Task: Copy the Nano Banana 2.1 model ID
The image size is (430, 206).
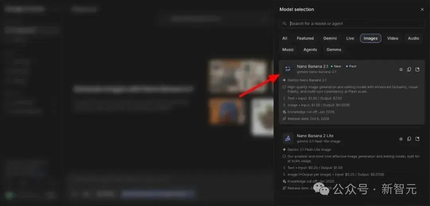Action: tap(409, 69)
